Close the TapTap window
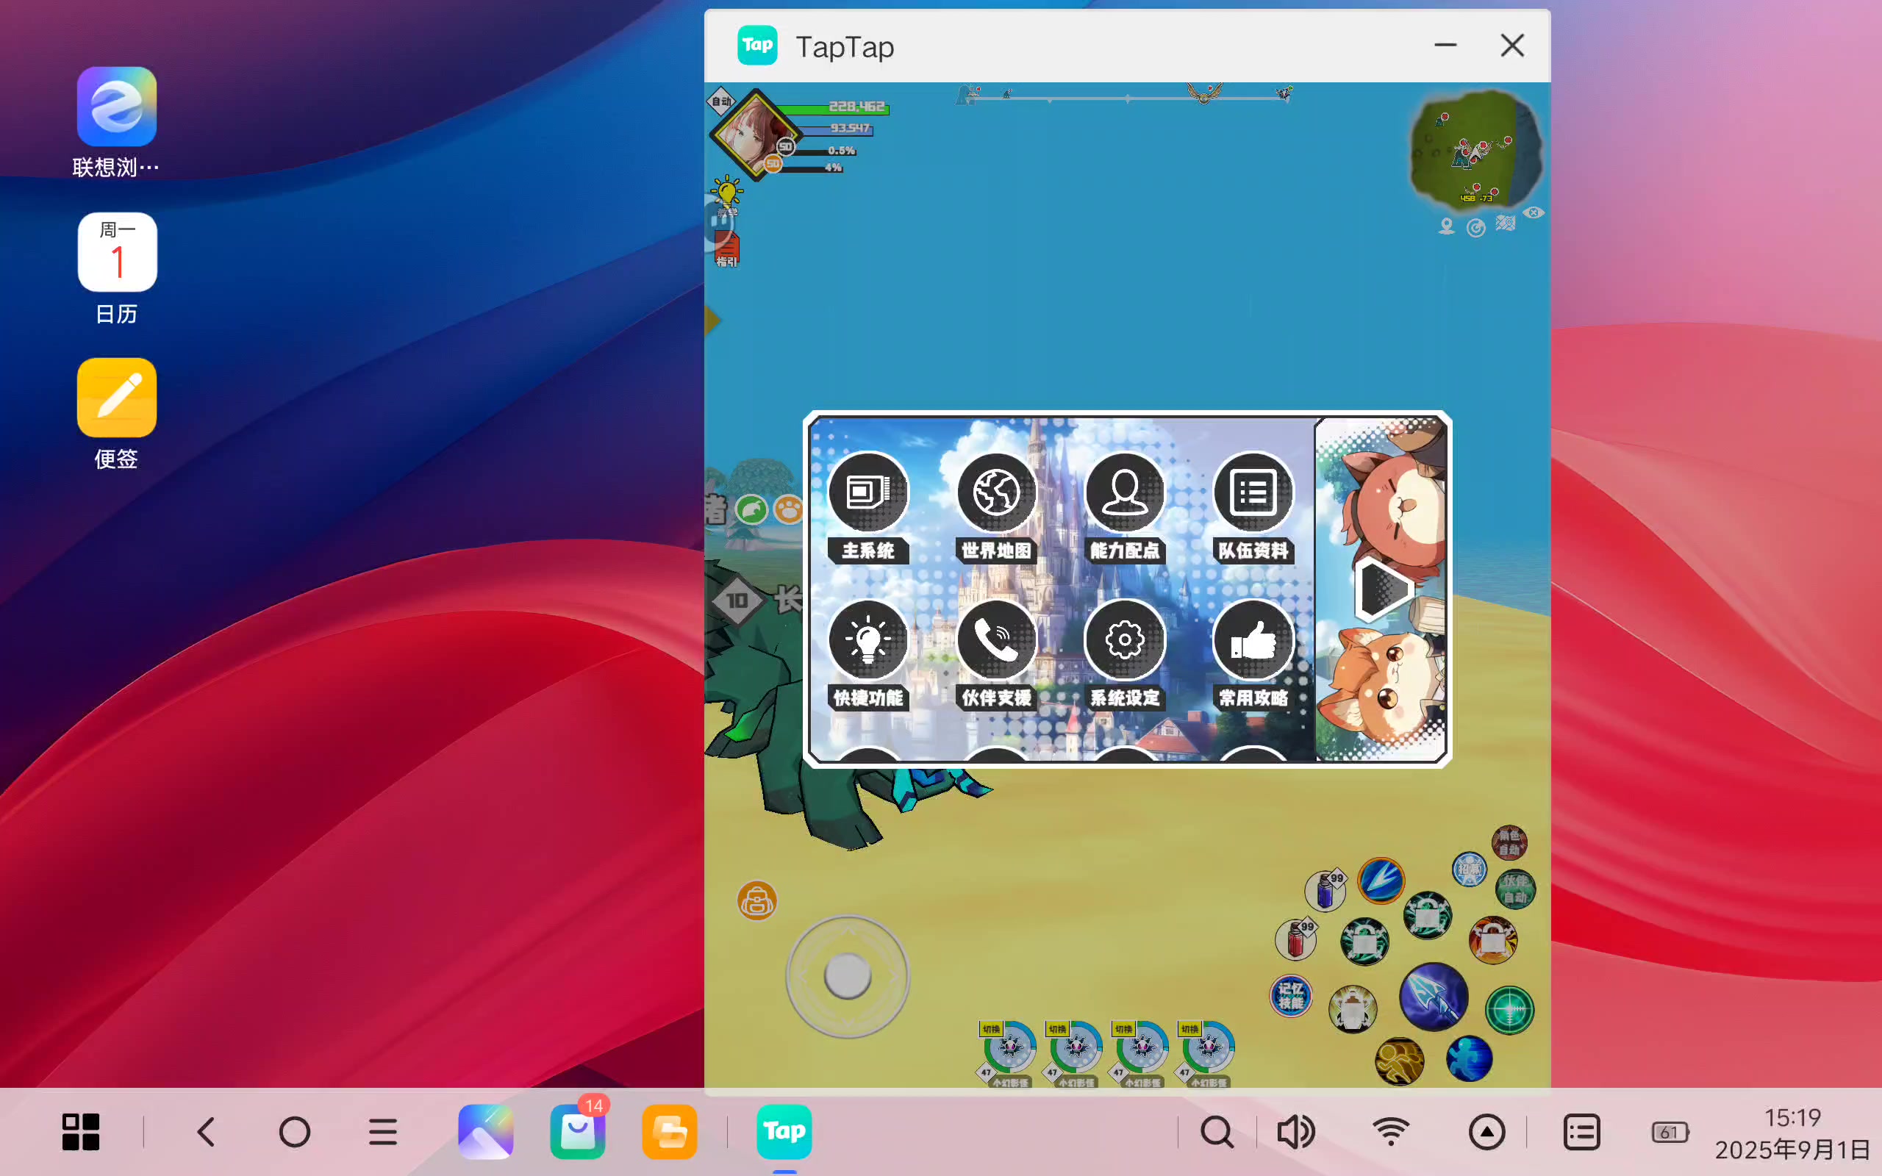The height and width of the screenshot is (1176, 1882). coord(1511,45)
